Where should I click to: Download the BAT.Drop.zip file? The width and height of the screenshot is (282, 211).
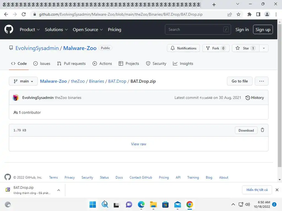[246, 130]
